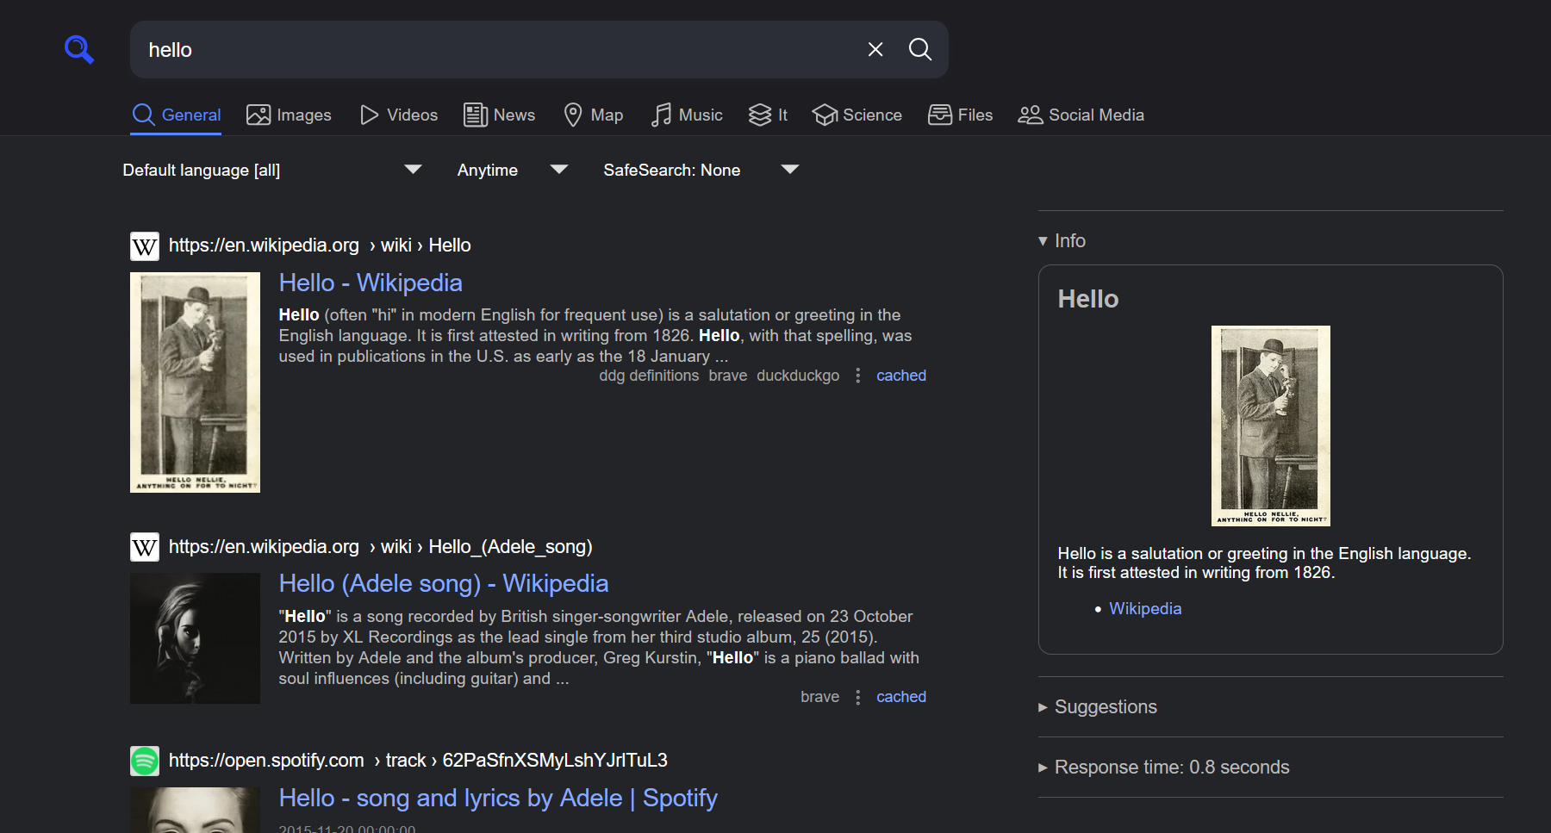This screenshot has height=833, width=1551.
Task: Select the Social Media category
Action: (1081, 115)
